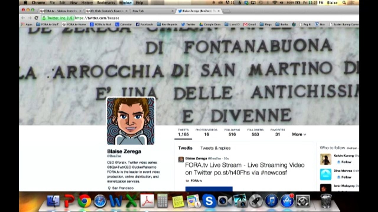
Task: Open the Edit menu
Action: click(62, 3)
